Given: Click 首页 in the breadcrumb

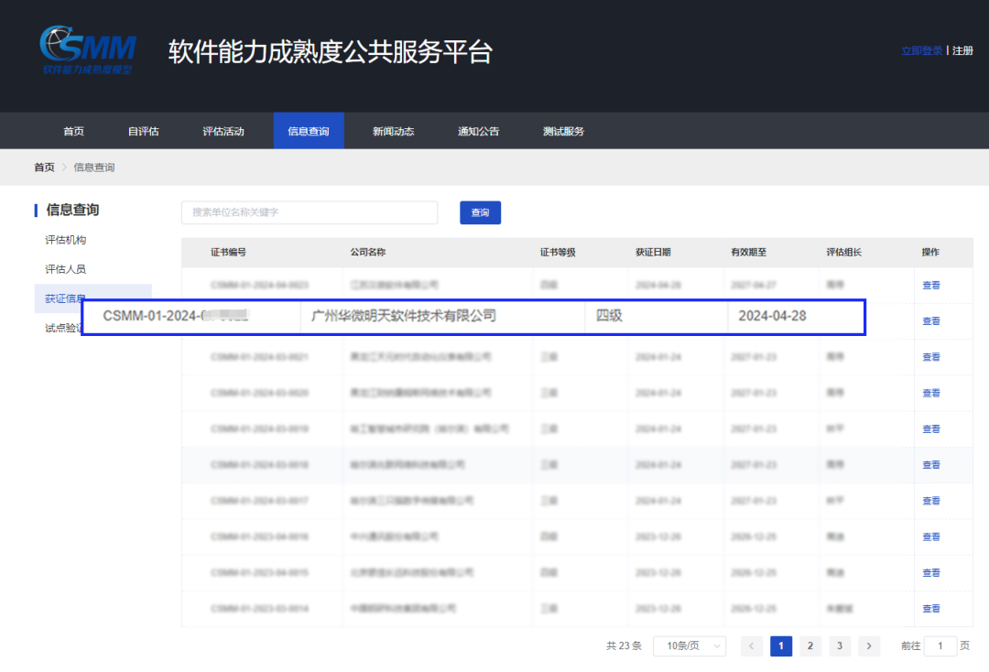Looking at the screenshot, I should click(x=44, y=167).
